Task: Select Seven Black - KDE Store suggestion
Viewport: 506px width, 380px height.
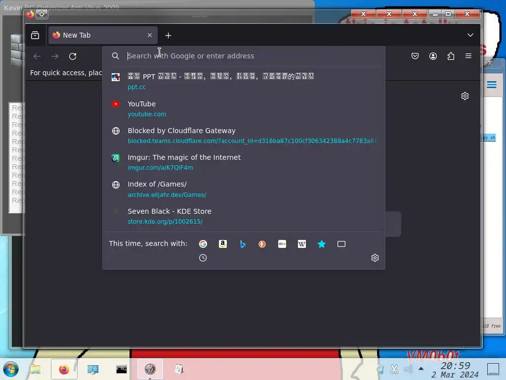Action: tap(244, 216)
